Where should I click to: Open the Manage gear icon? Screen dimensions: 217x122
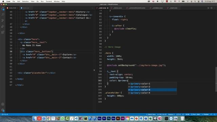[x=3, y=110]
